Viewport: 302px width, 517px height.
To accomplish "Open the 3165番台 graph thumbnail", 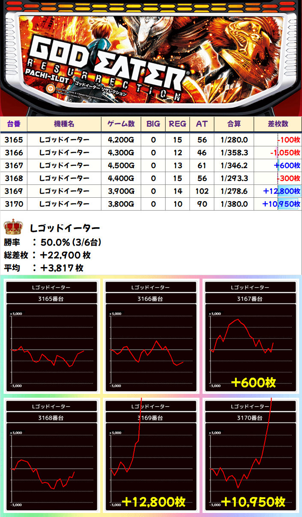I will [x=51, y=337].
